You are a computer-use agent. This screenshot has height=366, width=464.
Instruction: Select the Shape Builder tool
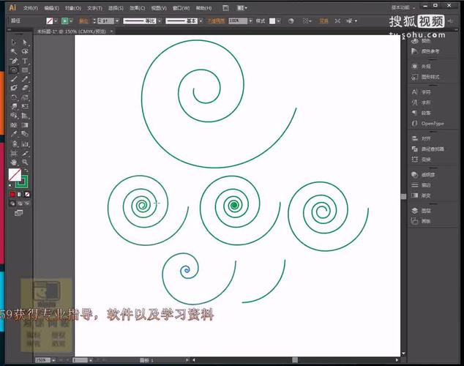(x=14, y=116)
